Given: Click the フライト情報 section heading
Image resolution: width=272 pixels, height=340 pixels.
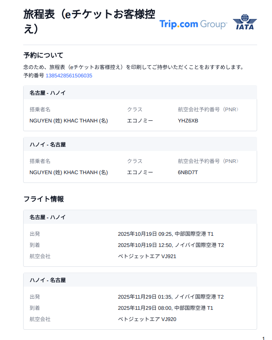Looking at the screenshot, I should click(x=43, y=199).
